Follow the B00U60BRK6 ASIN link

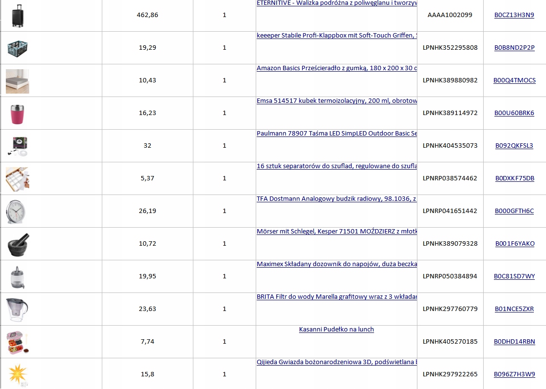[x=514, y=113]
